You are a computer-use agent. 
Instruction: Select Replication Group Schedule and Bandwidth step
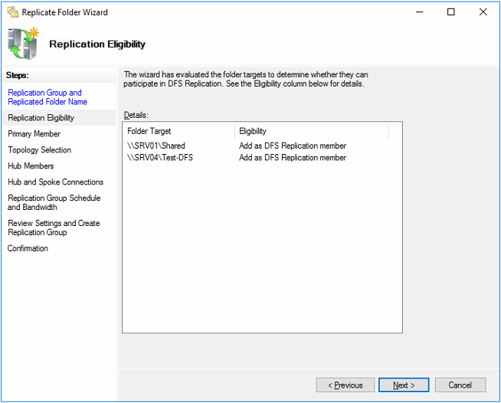pos(54,202)
